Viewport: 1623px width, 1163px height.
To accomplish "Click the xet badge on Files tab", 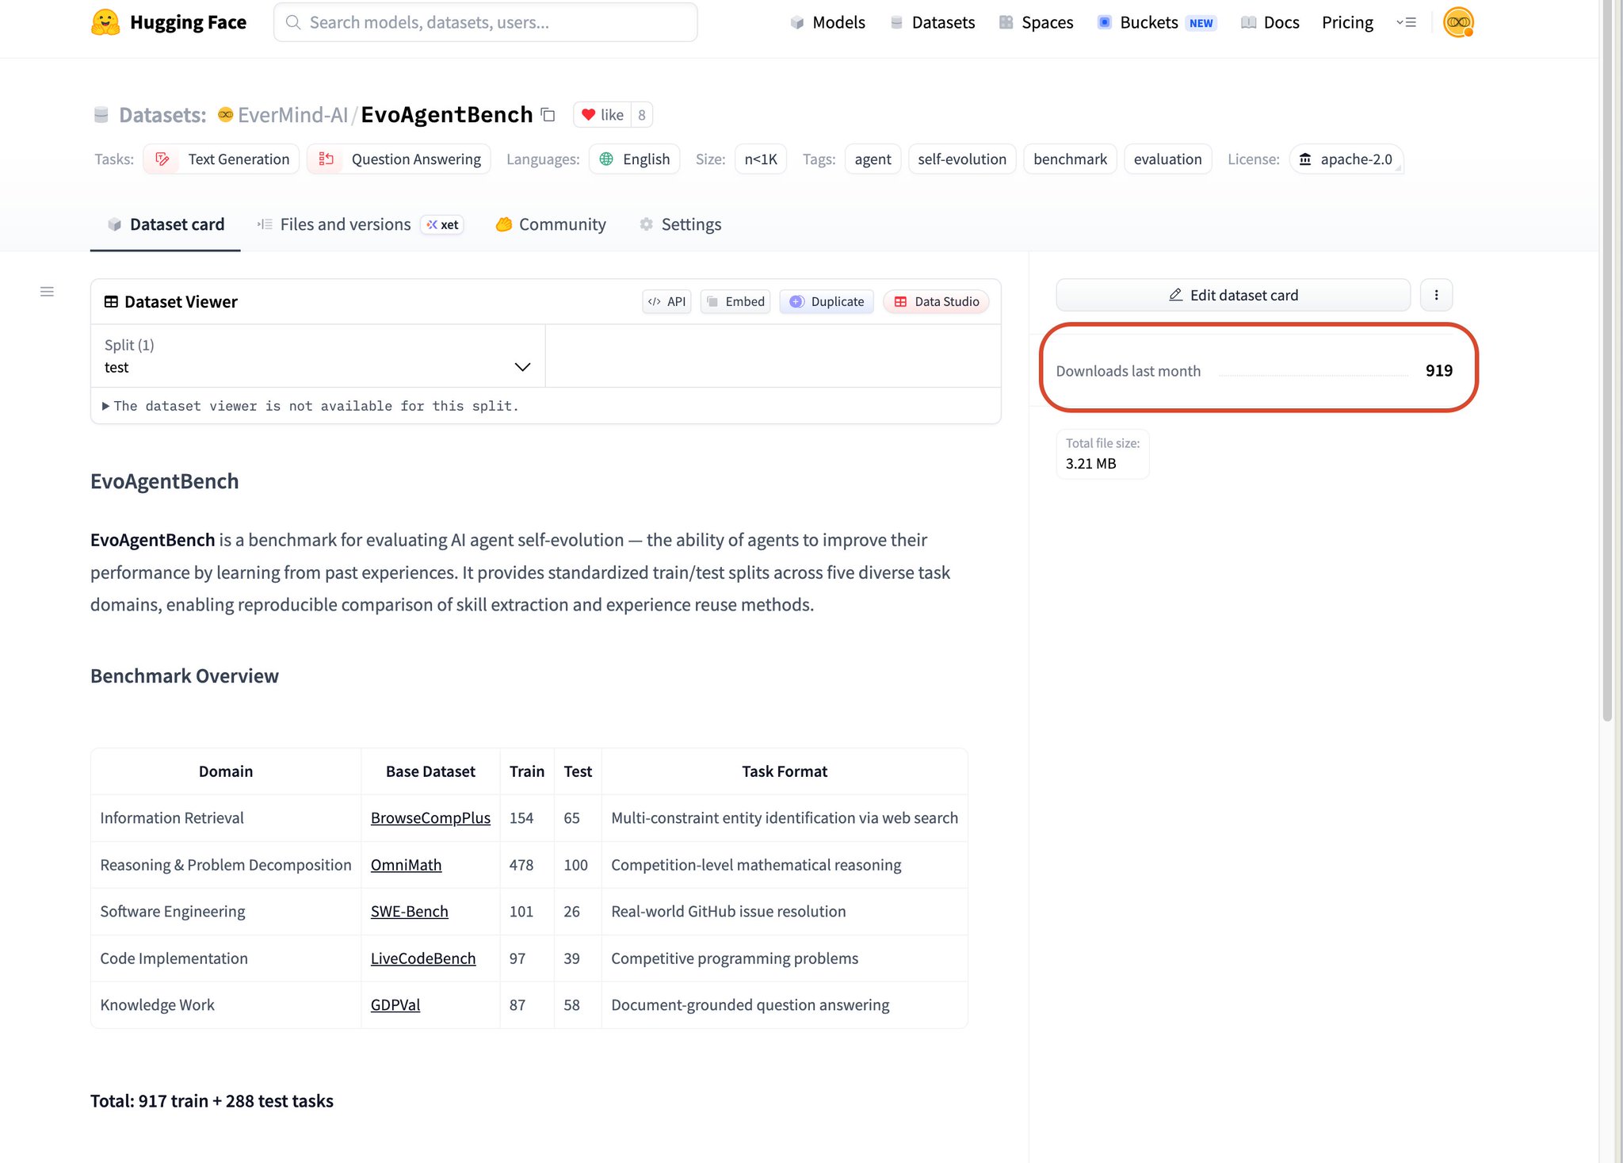I will [442, 225].
